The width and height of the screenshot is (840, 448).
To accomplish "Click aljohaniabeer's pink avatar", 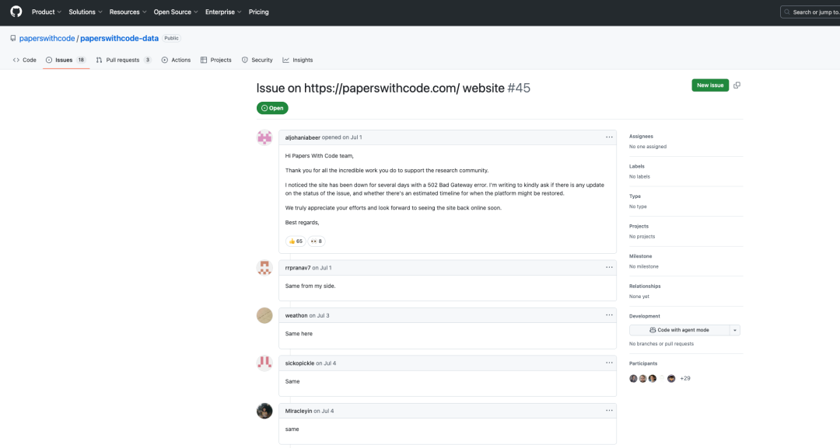I will click(264, 137).
